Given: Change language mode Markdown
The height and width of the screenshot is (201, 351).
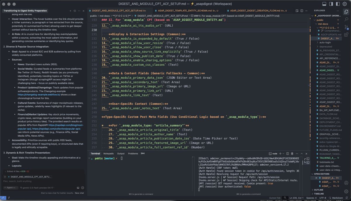Looking at the screenshot, I should pyautogui.click(x=337, y=198).
